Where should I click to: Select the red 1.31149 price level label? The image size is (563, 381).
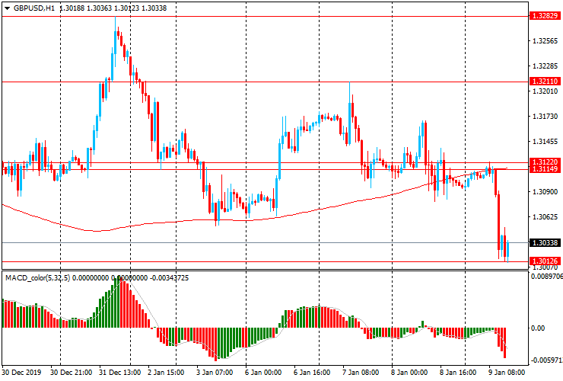[x=545, y=169]
